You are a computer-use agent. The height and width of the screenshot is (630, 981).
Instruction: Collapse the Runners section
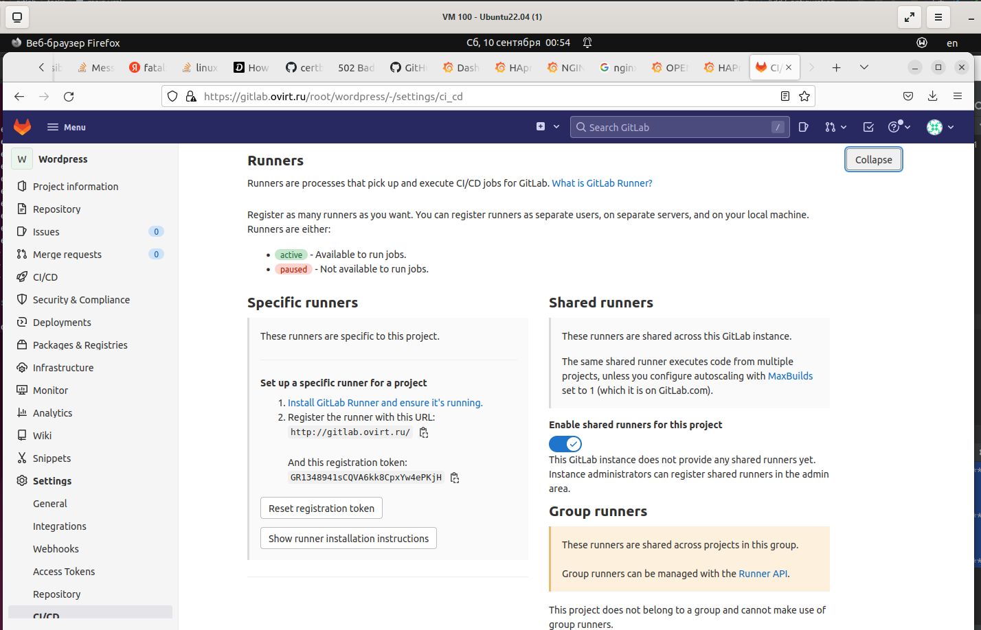click(874, 160)
